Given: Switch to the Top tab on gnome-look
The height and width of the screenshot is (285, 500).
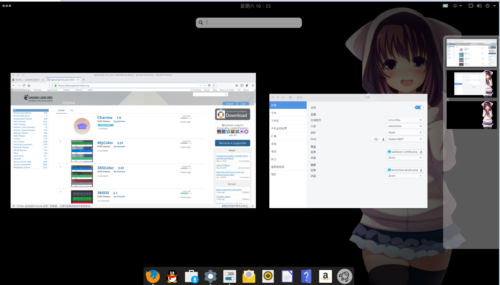Looking at the screenshot, I should 72,110.
